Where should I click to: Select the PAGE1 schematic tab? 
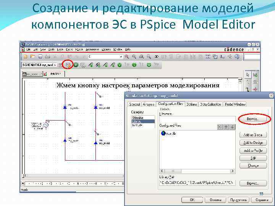[55, 74]
